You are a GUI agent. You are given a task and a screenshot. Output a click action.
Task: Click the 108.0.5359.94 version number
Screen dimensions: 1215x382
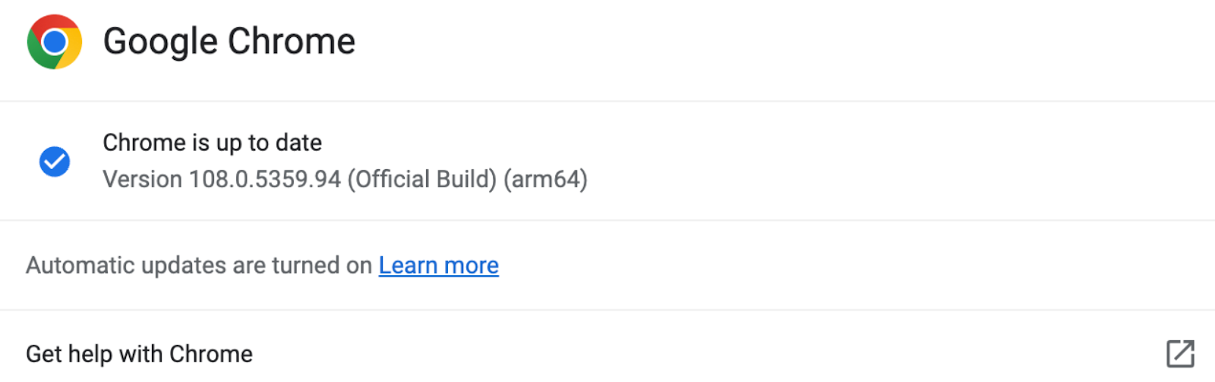265,180
